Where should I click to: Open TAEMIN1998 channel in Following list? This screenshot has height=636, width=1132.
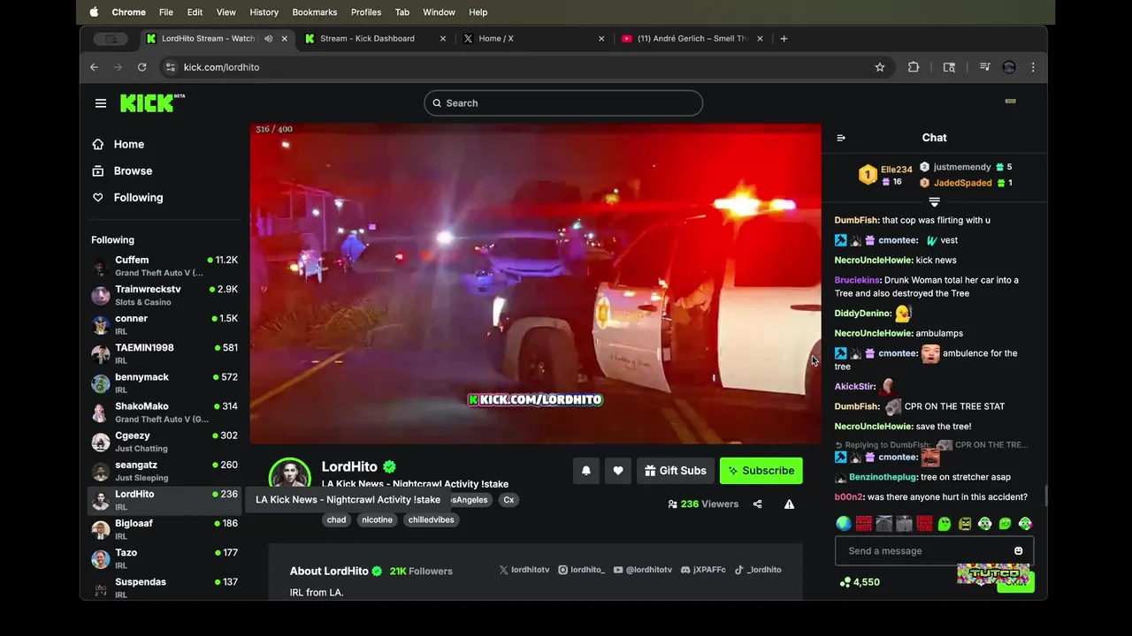(164, 353)
